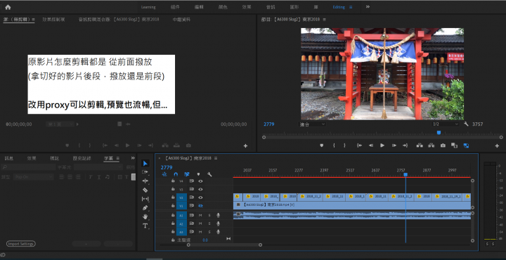This screenshot has height=260, width=506.
Task: Click the Program monitor playhead marker
Action: 439,133
